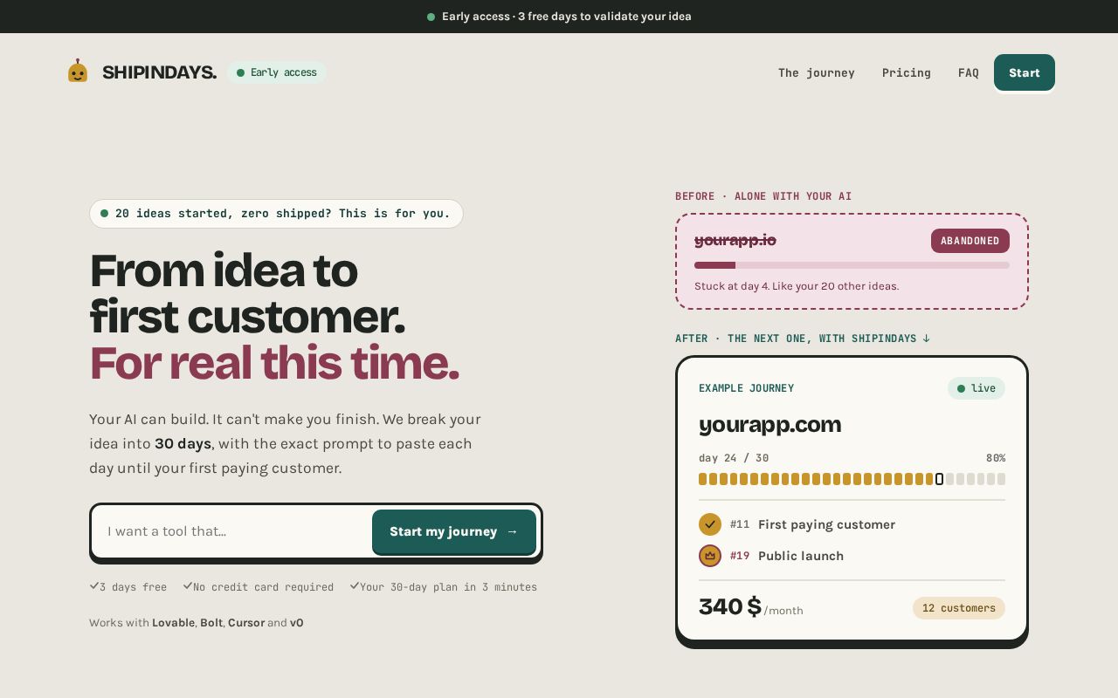1118x698 pixels.
Task: Click the '340 $' monthly revenue
Action: tap(730, 606)
